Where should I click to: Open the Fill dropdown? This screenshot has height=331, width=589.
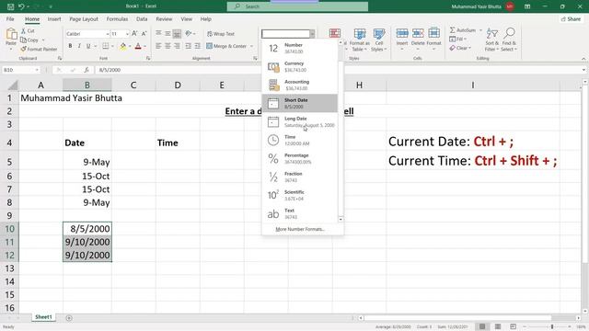click(x=458, y=39)
